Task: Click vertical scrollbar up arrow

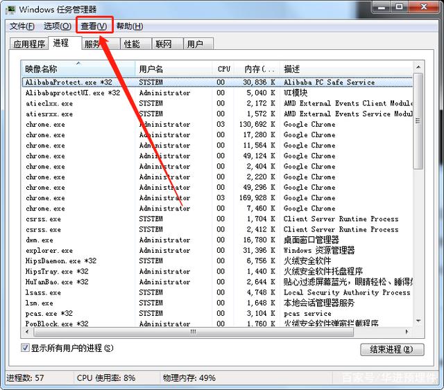Action: click(418, 67)
